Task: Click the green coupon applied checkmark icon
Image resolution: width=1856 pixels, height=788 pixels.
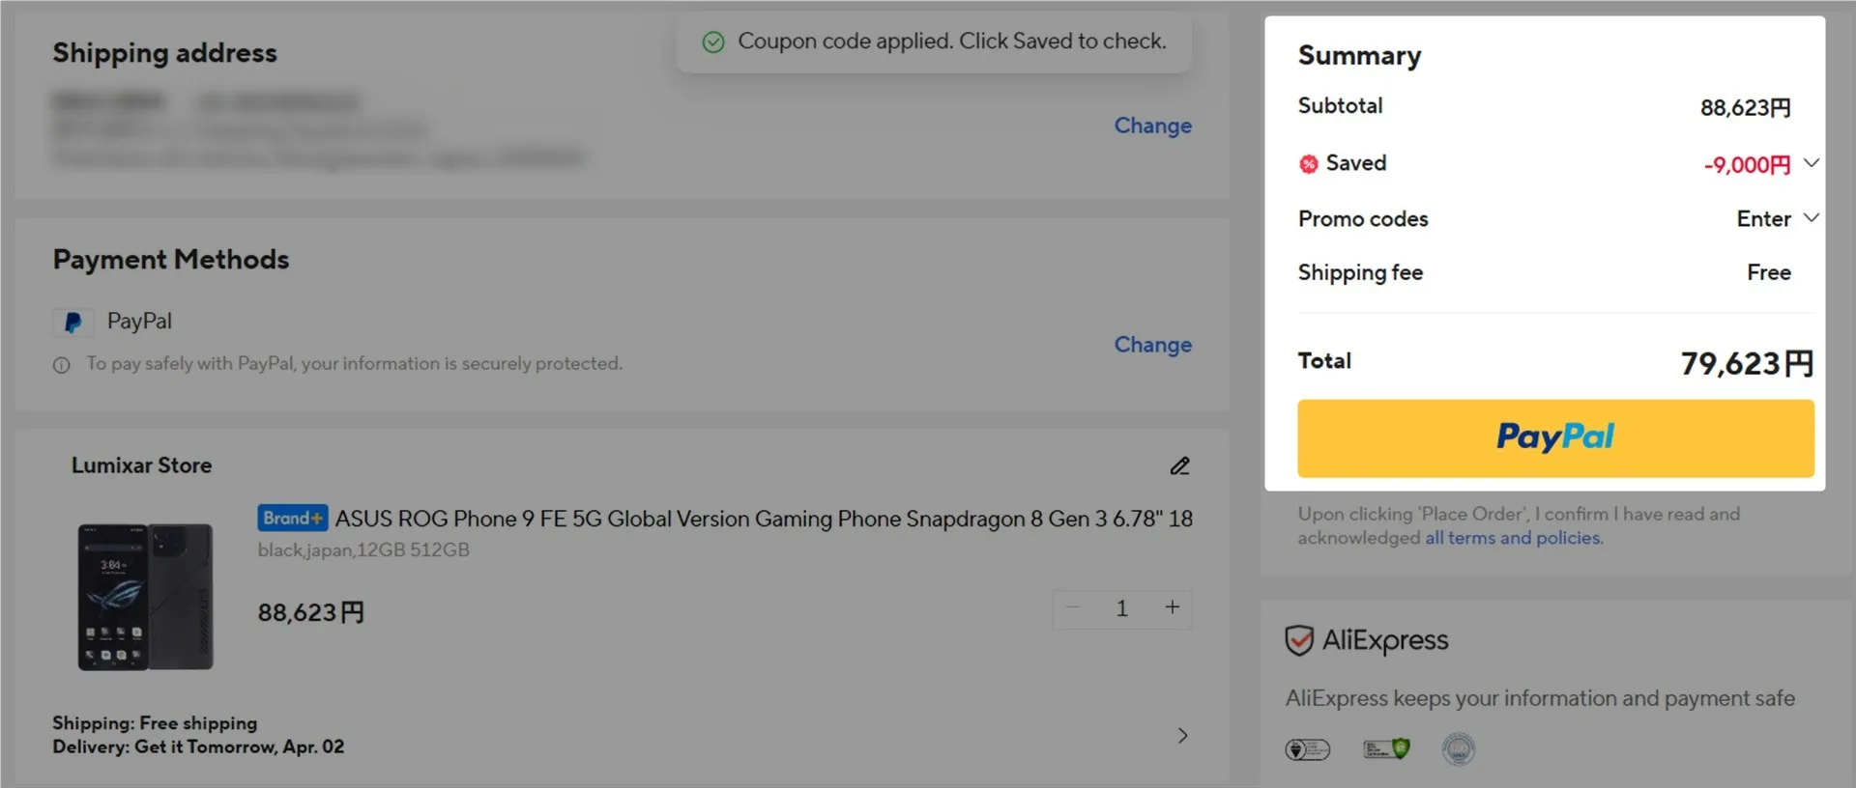Action: pyautogui.click(x=713, y=42)
